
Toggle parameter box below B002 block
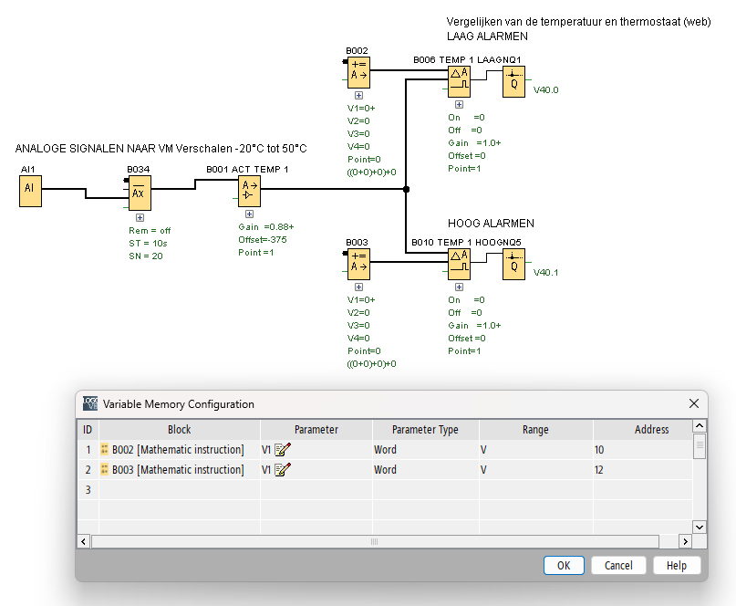[x=358, y=95]
